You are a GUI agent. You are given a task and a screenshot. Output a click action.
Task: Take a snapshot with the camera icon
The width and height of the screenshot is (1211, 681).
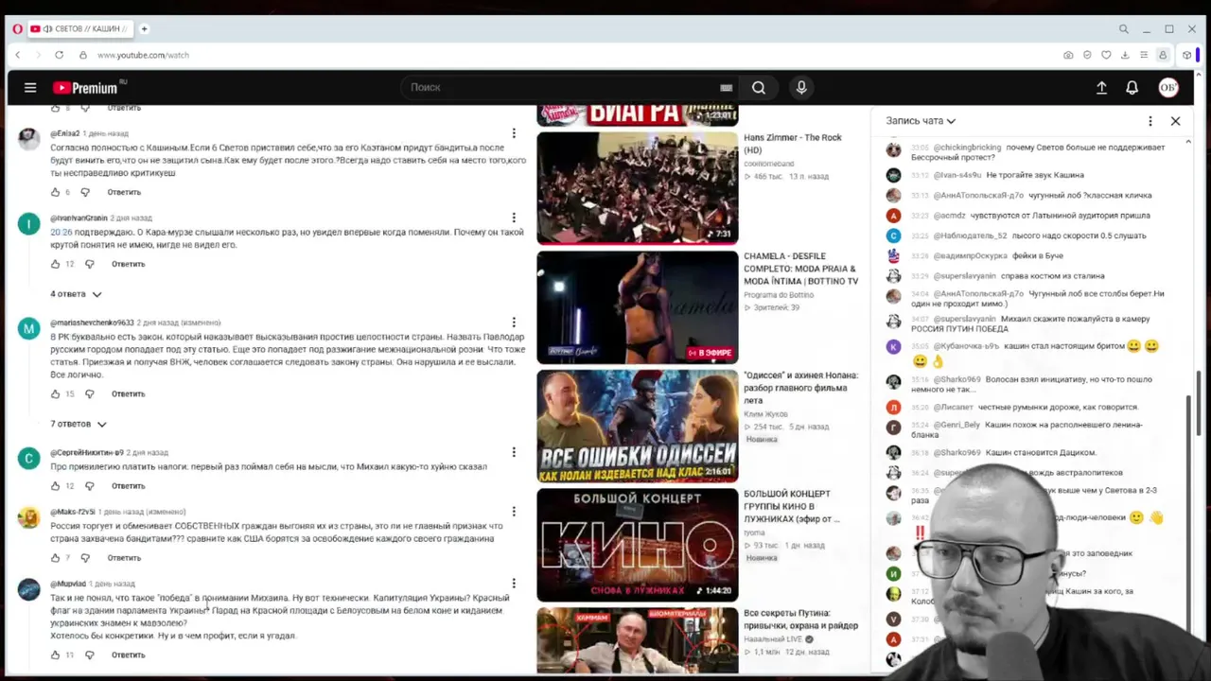[1068, 55]
